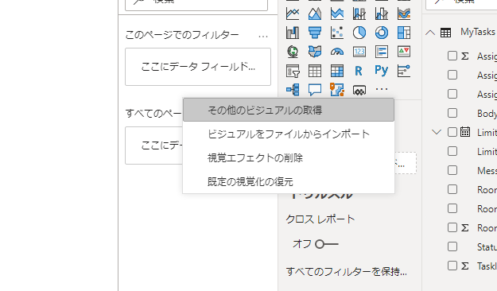The height and width of the screenshot is (291, 497).
Task: Insert the Ribbon chart visual
Action: pyautogui.click(x=404, y=14)
